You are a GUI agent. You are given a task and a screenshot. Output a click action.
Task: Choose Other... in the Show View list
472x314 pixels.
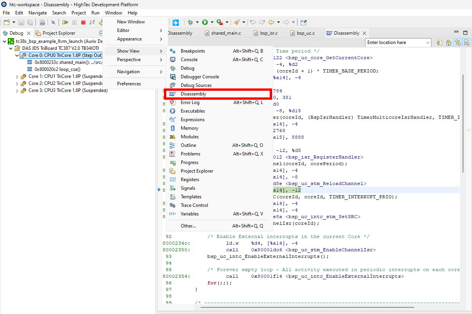click(x=188, y=226)
